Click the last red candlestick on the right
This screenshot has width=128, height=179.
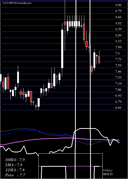99,60
